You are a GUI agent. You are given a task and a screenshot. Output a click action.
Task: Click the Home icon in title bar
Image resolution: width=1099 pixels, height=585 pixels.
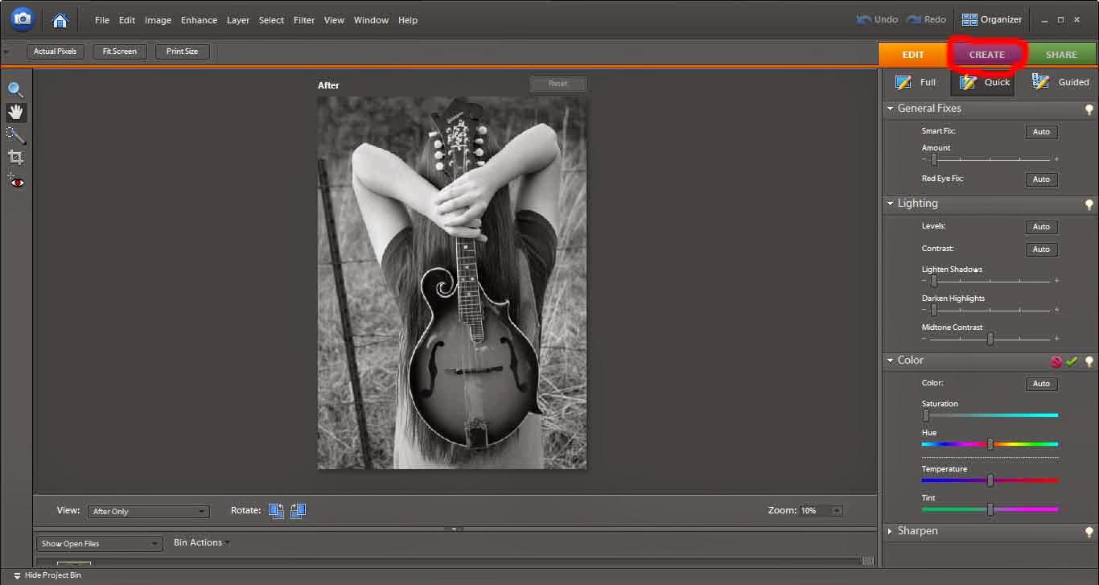tap(60, 20)
